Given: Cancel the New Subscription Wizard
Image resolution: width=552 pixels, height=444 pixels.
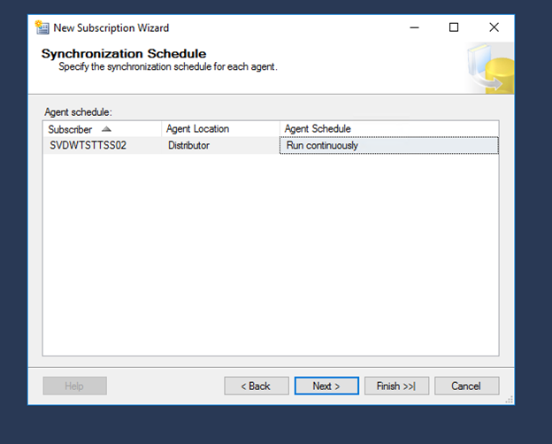Looking at the screenshot, I should (466, 386).
